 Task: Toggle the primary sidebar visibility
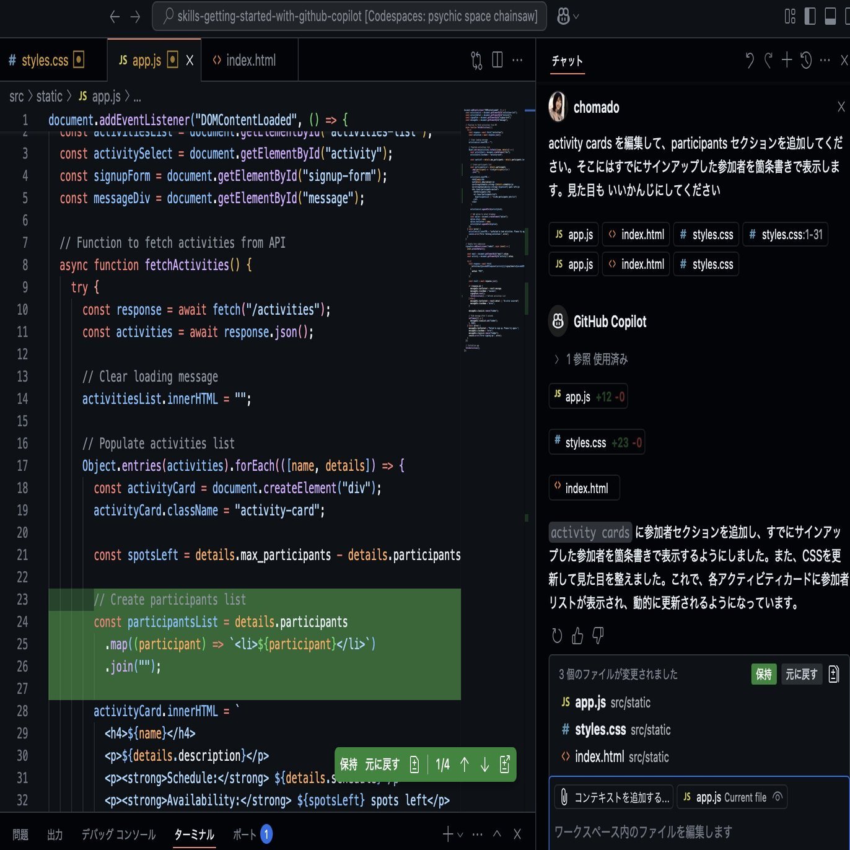click(810, 16)
